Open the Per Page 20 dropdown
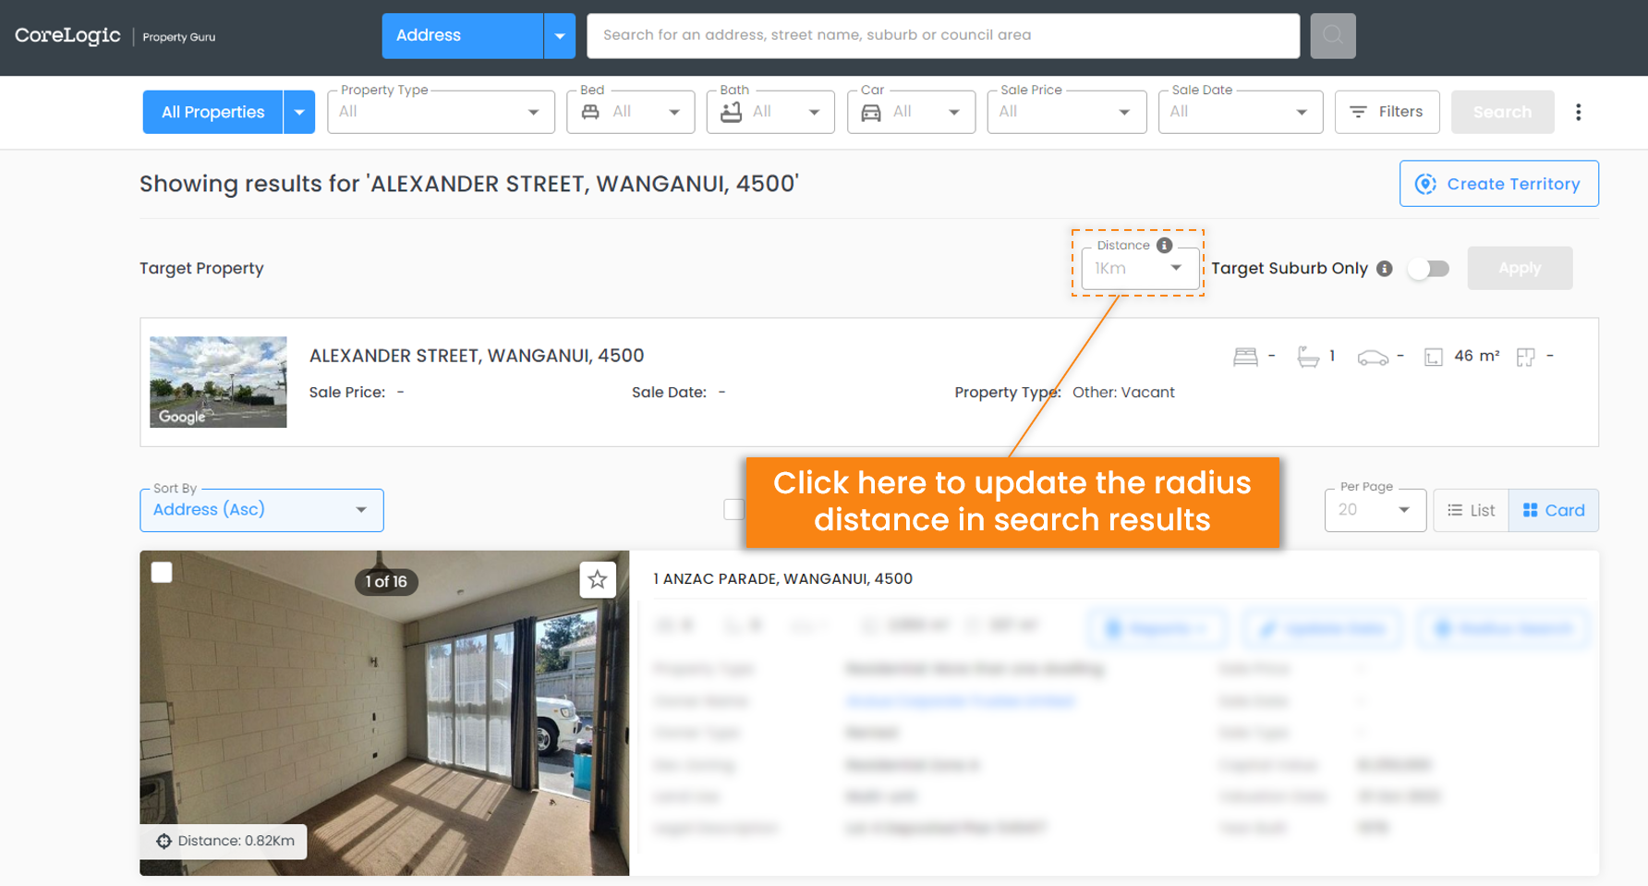This screenshot has height=886, width=1648. click(x=1375, y=510)
